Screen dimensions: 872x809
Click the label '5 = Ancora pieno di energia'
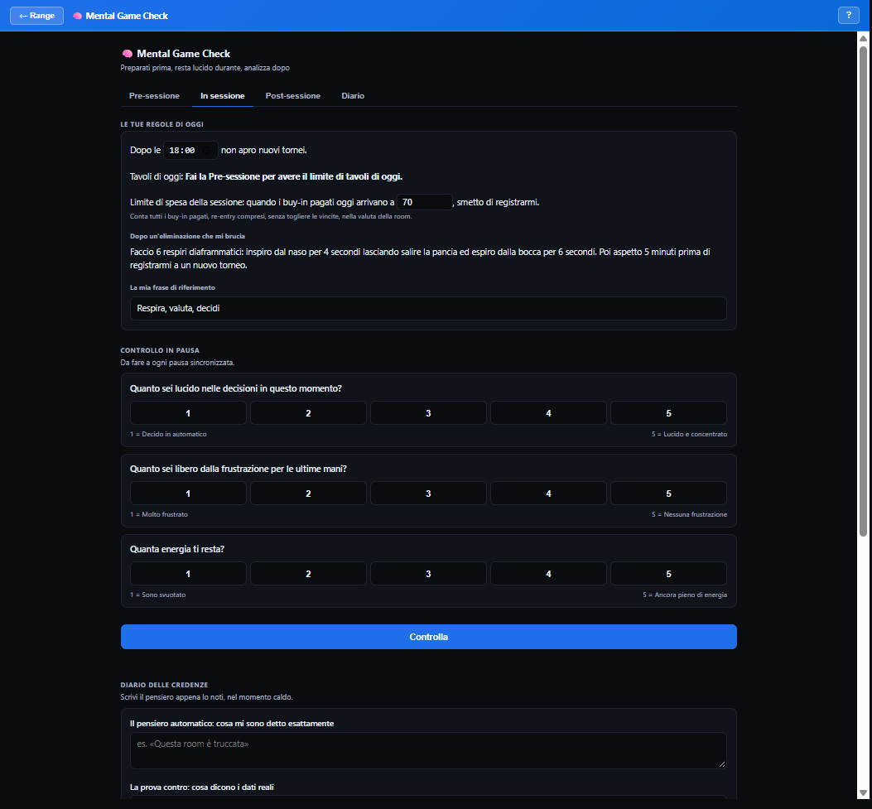[x=685, y=595]
